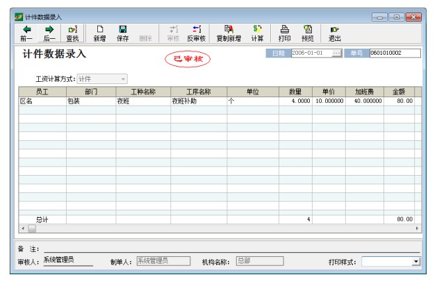Create a new entry with 新增

point(100,33)
